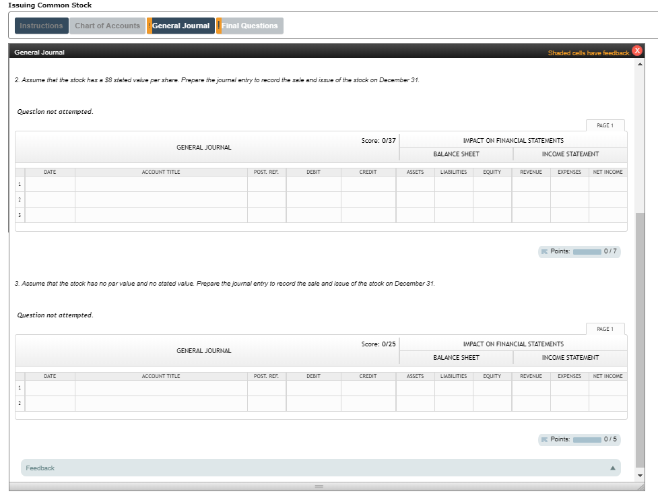Click the flag icon beside question 2 Points
The width and height of the screenshot is (658, 504).
544,251
